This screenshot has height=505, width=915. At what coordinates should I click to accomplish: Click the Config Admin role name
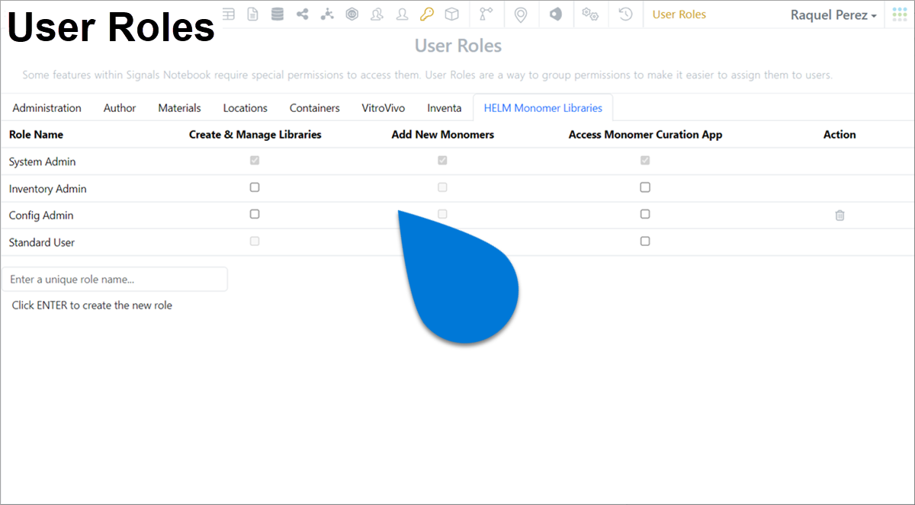(41, 216)
